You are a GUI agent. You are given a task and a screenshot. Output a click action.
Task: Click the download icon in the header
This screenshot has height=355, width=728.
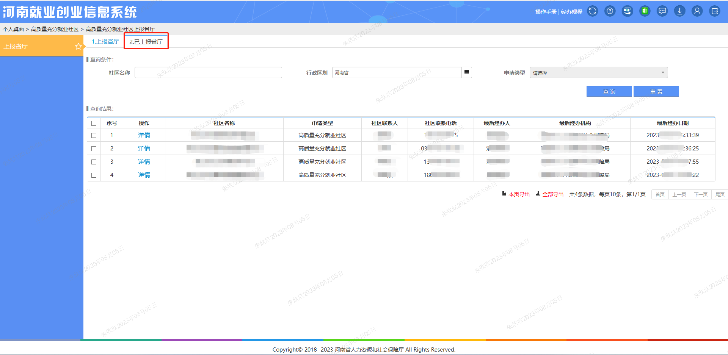(679, 11)
